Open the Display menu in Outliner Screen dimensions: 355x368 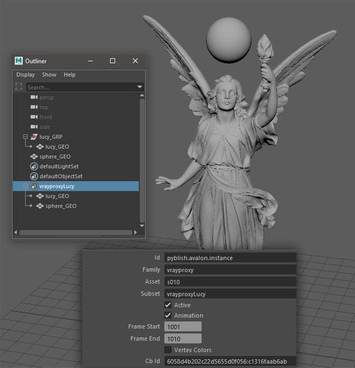[x=25, y=74]
